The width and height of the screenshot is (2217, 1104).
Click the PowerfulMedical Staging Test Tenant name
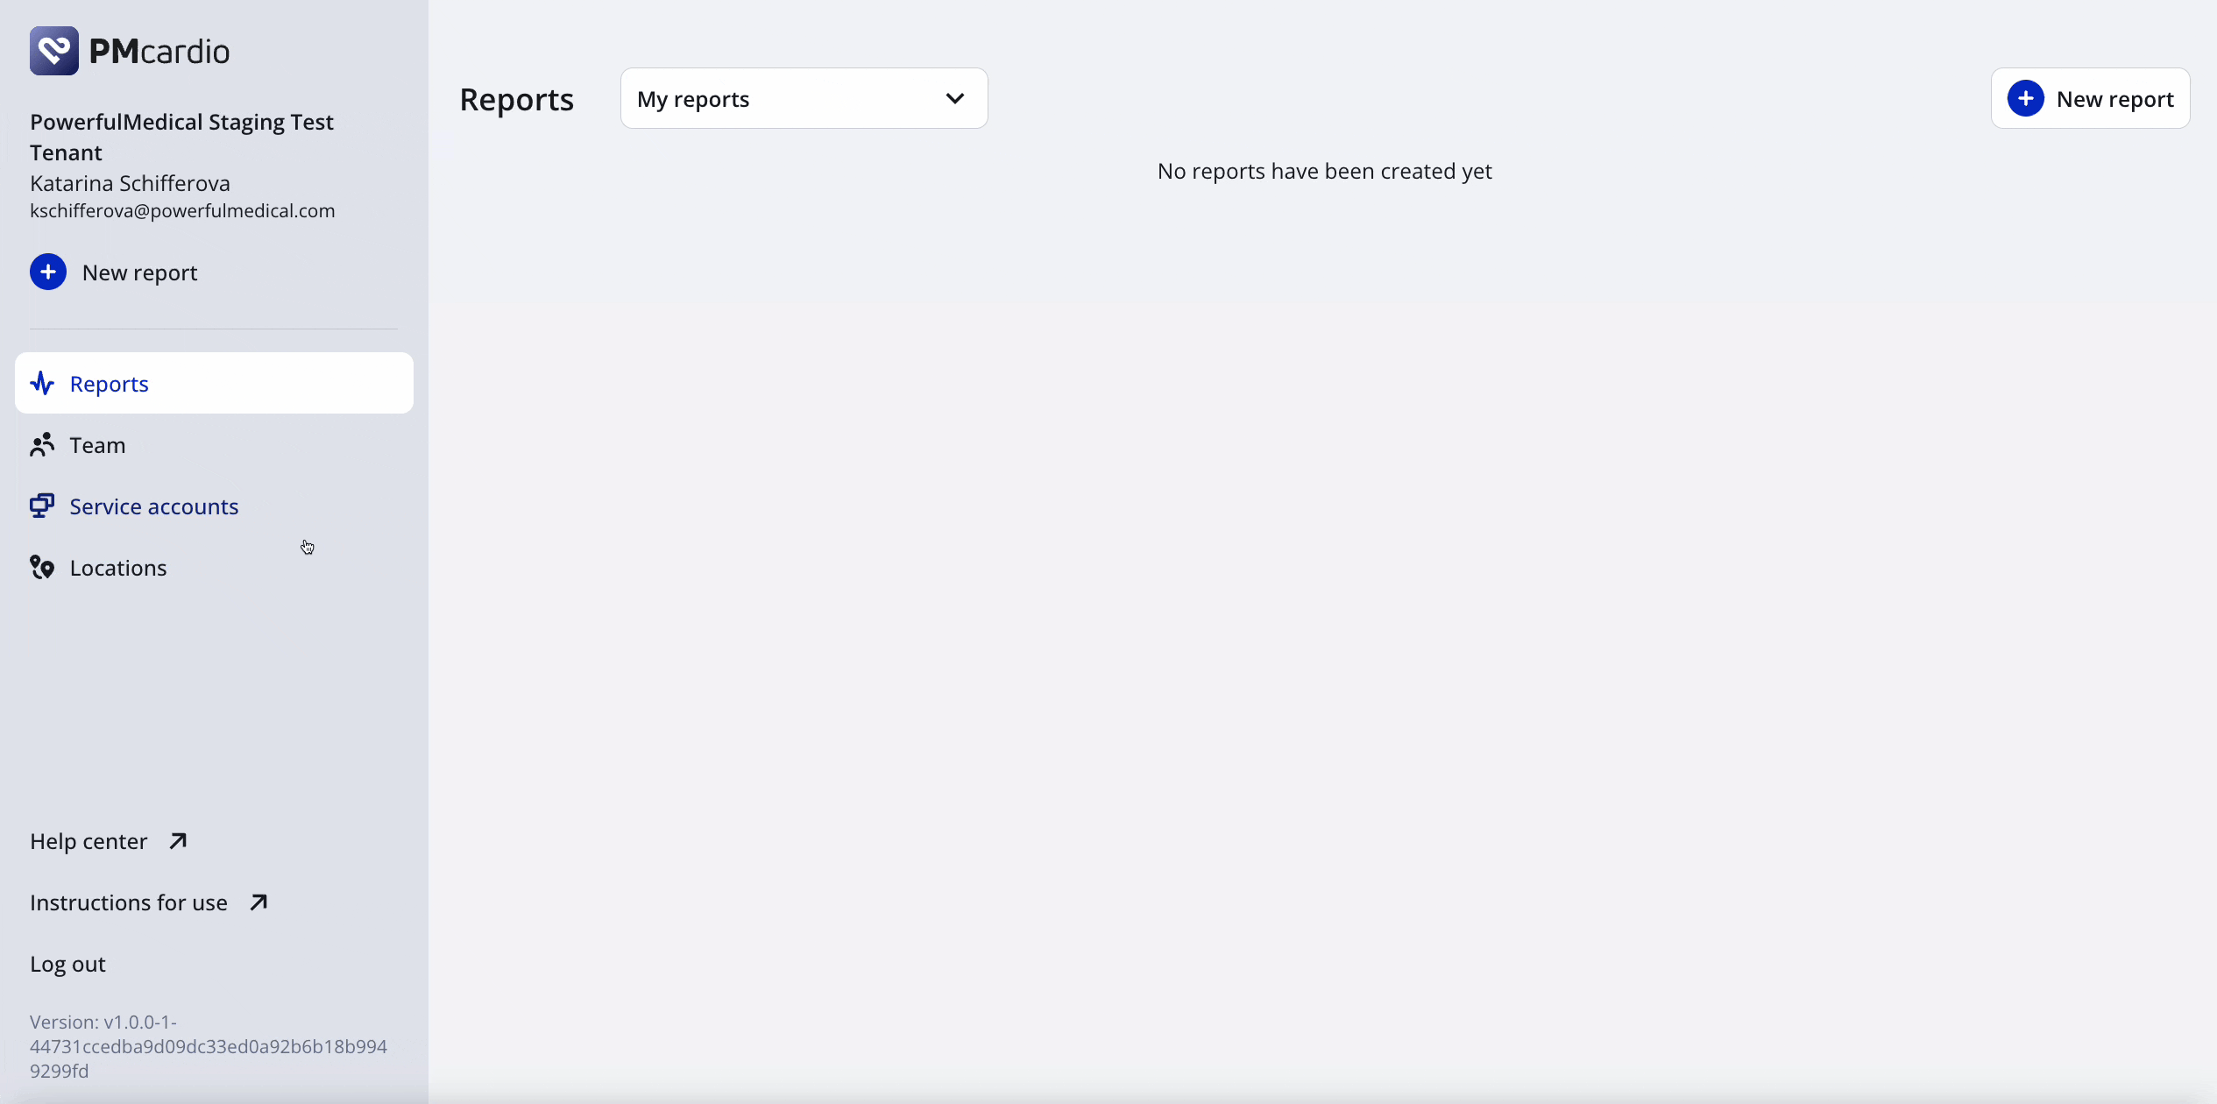coord(181,137)
